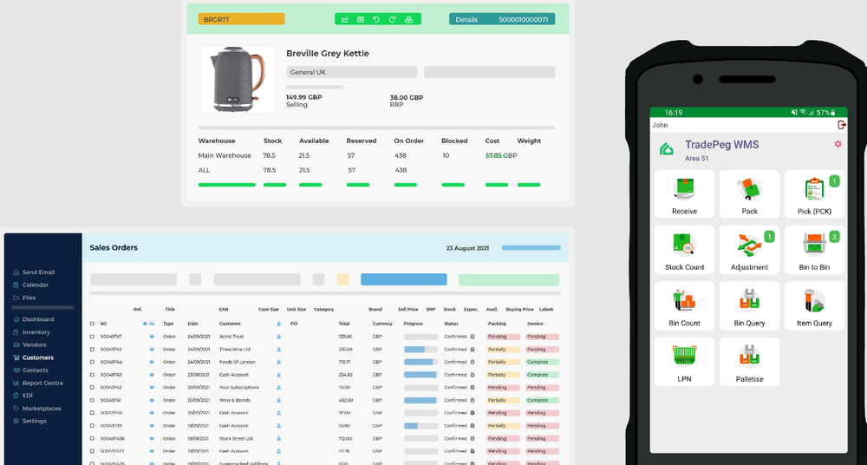
Task: Go to Inventory in the sidebar
Action: point(31,332)
